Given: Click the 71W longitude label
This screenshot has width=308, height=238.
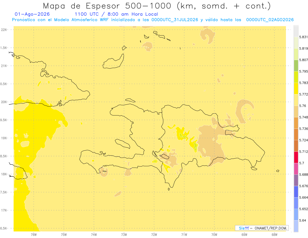Looking at the screenshot, I should coord(184,235).
